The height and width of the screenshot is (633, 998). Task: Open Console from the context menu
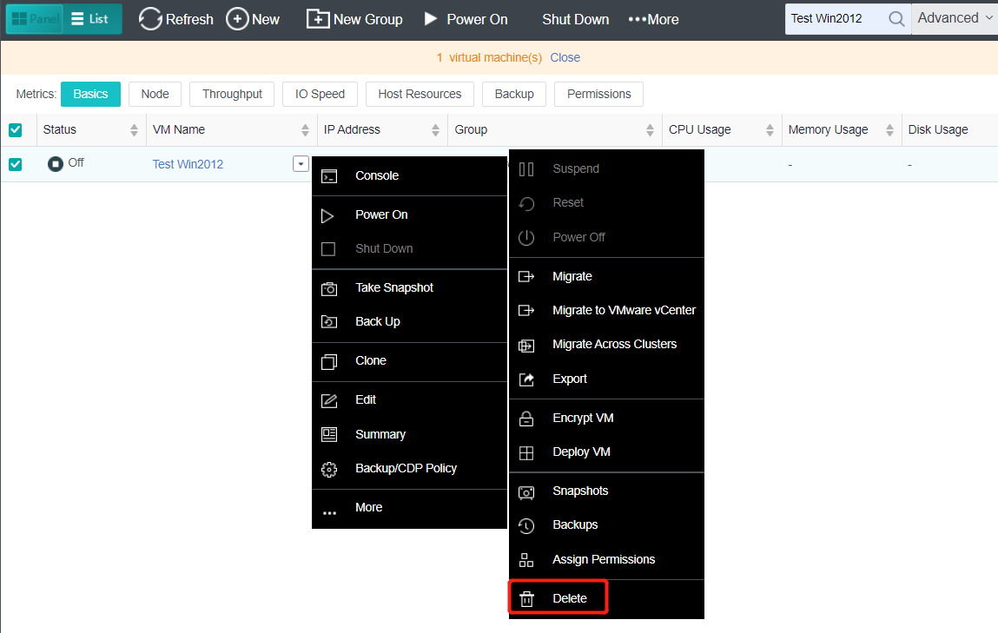[377, 176]
